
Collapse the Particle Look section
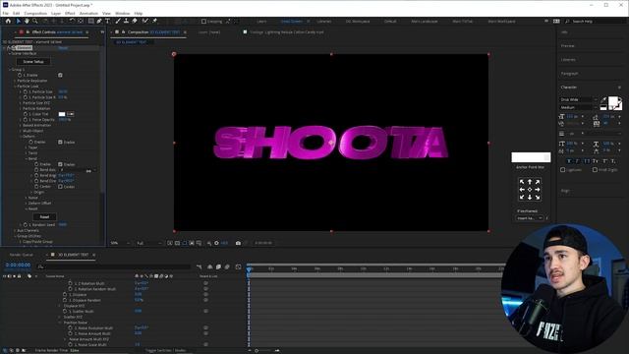pos(16,87)
